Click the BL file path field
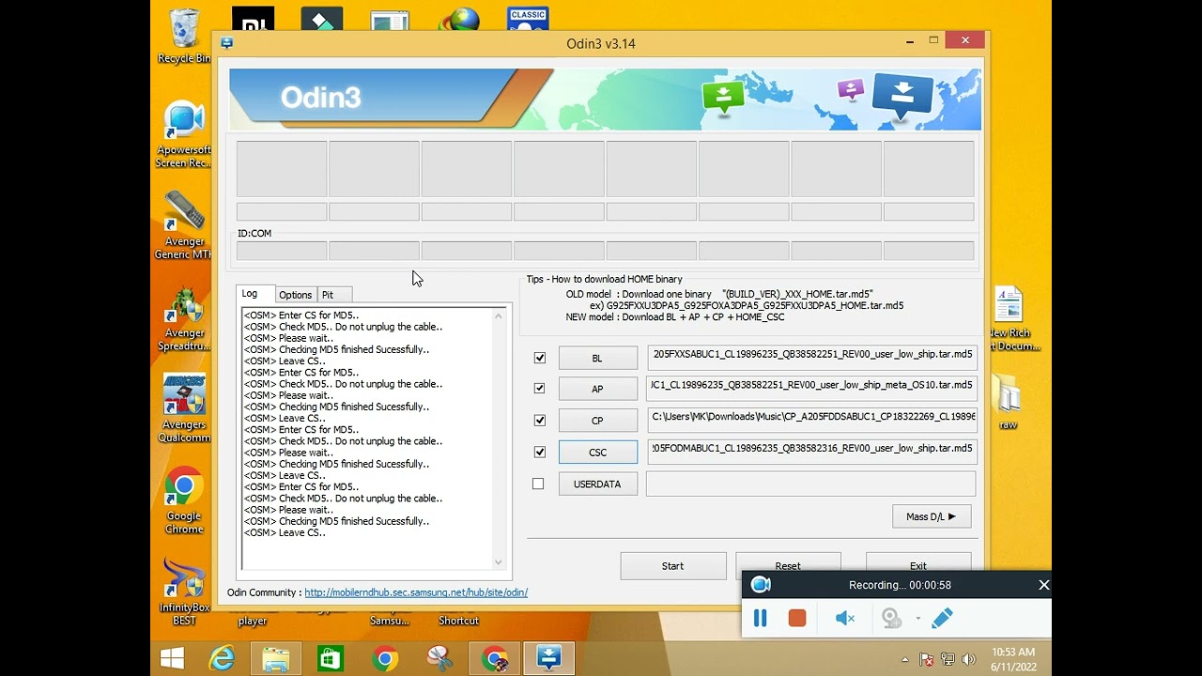Viewport: 1202px width, 676px height. point(811,357)
